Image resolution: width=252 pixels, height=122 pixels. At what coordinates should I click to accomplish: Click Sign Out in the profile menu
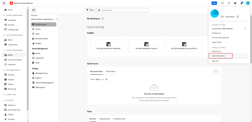click(215, 61)
